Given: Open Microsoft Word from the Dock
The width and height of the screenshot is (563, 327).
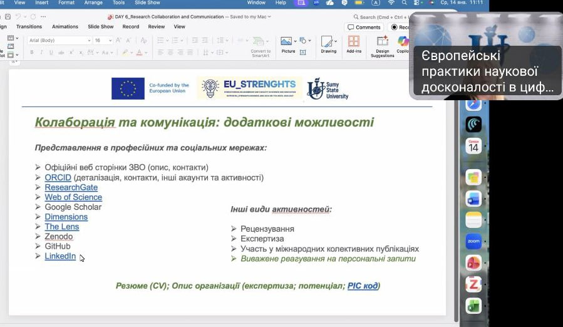Looking at the screenshot, I should (473, 199).
